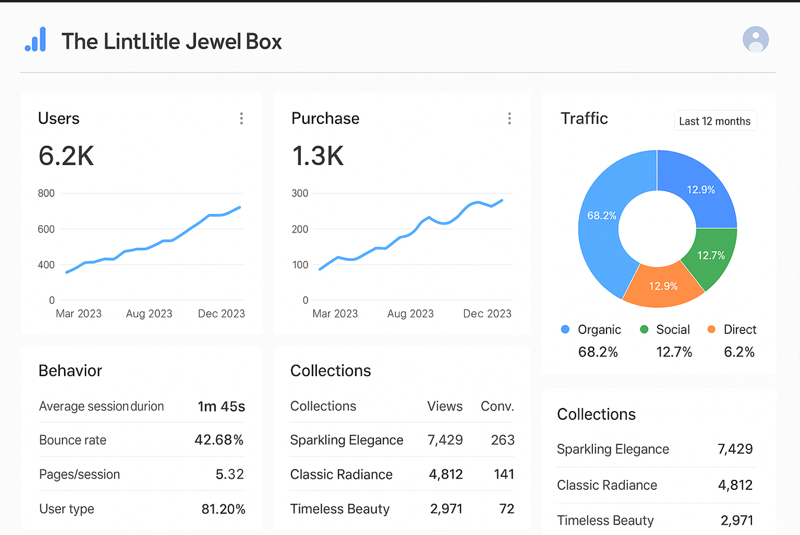The width and height of the screenshot is (800, 535).
Task: Click the Users 6.2K total value
Action: pos(66,156)
